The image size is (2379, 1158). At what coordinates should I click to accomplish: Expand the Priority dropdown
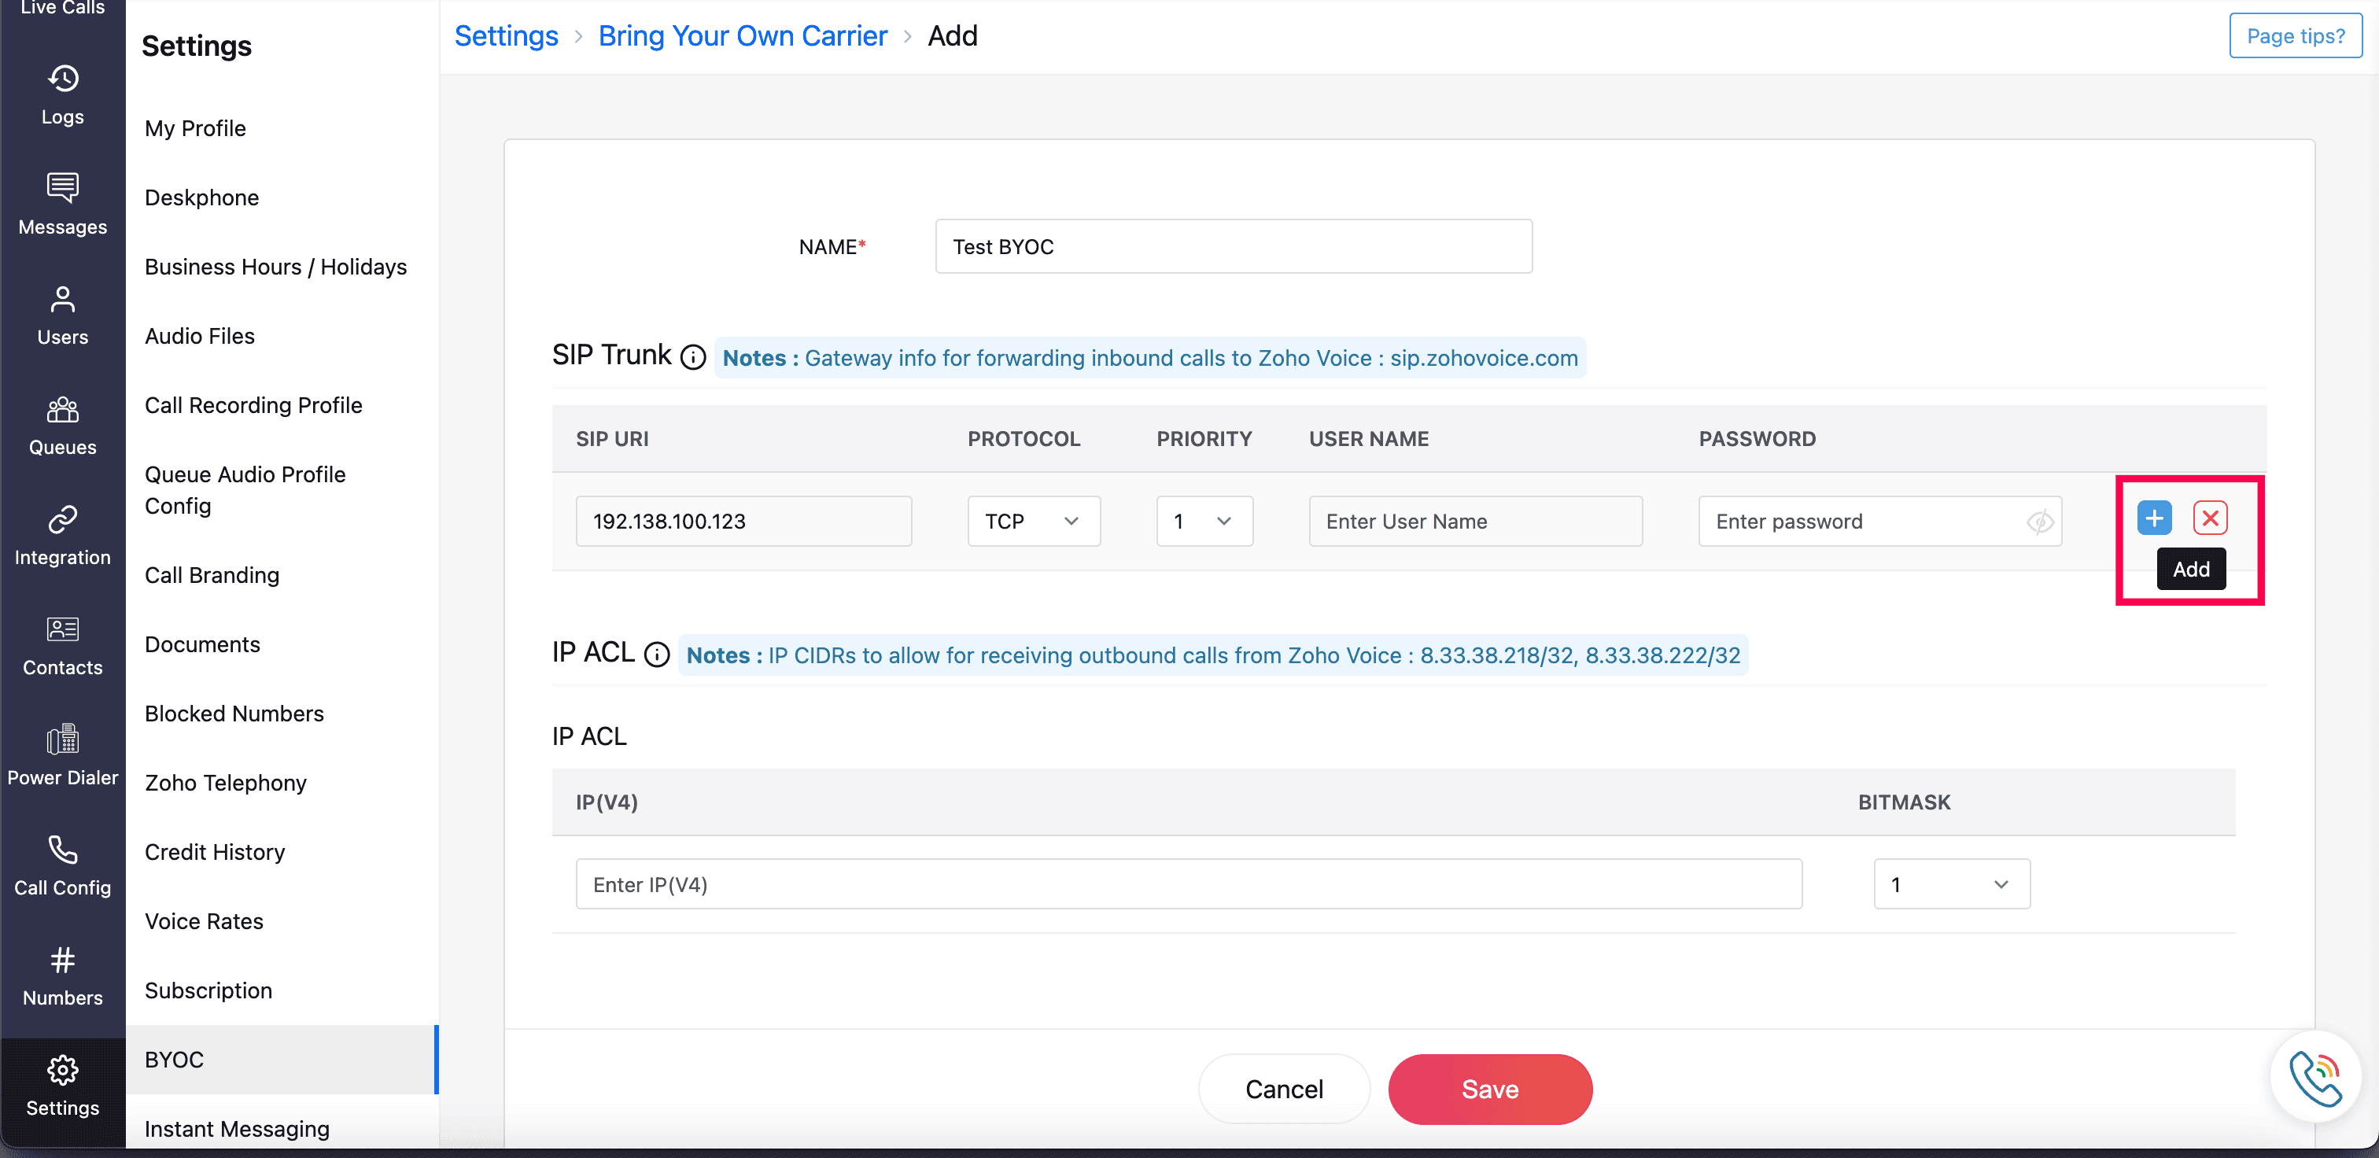click(1204, 522)
